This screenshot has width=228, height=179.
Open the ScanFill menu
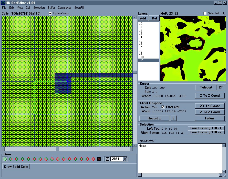coord(79,8)
